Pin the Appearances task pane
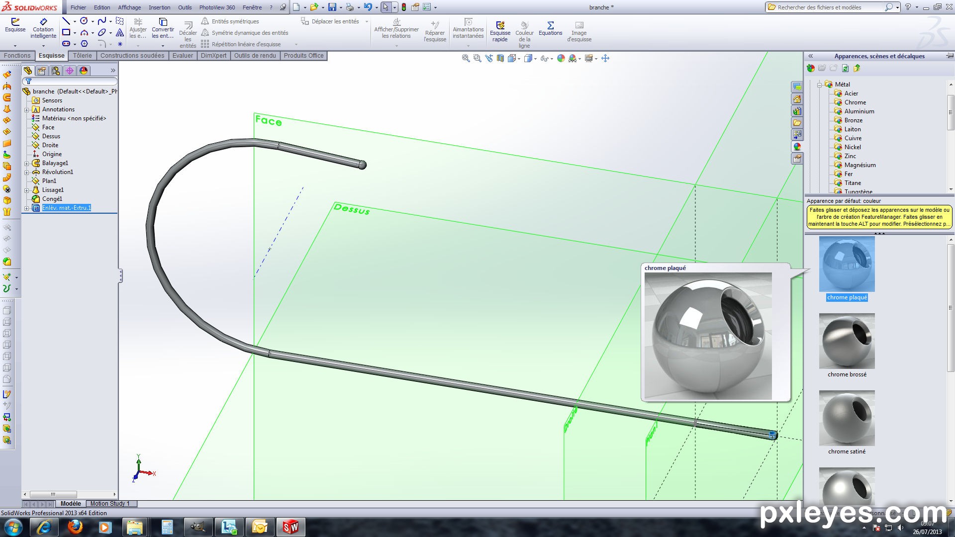 950,56
